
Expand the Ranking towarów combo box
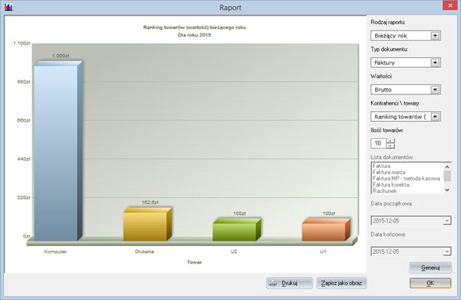(x=435, y=116)
